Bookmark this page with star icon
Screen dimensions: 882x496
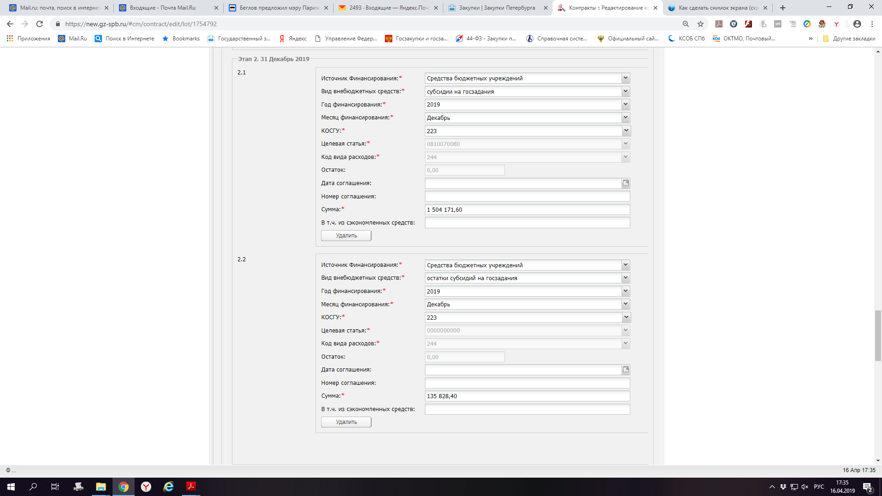pyautogui.click(x=701, y=24)
